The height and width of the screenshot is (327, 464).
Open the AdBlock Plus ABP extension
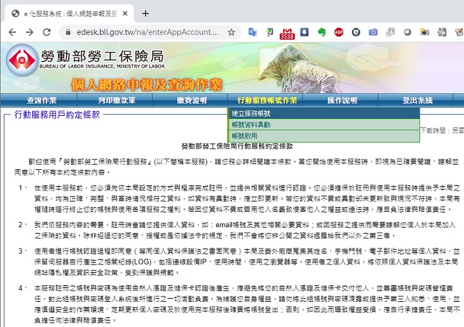(x=338, y=32)
